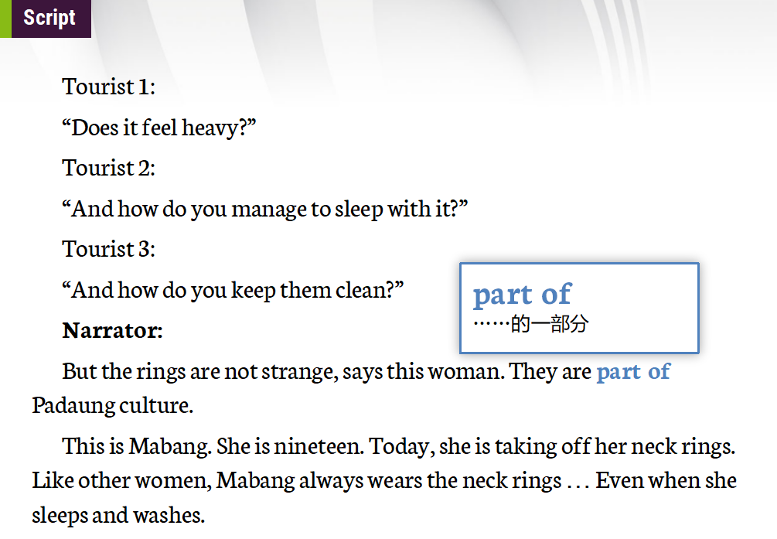Click the 'Tourist 2:' speaker label

coord(108,168)
